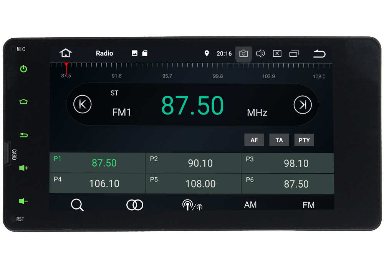This screenshot has height=268, width=384.
Task: Seek to previous station
Action: click(83, 105)
